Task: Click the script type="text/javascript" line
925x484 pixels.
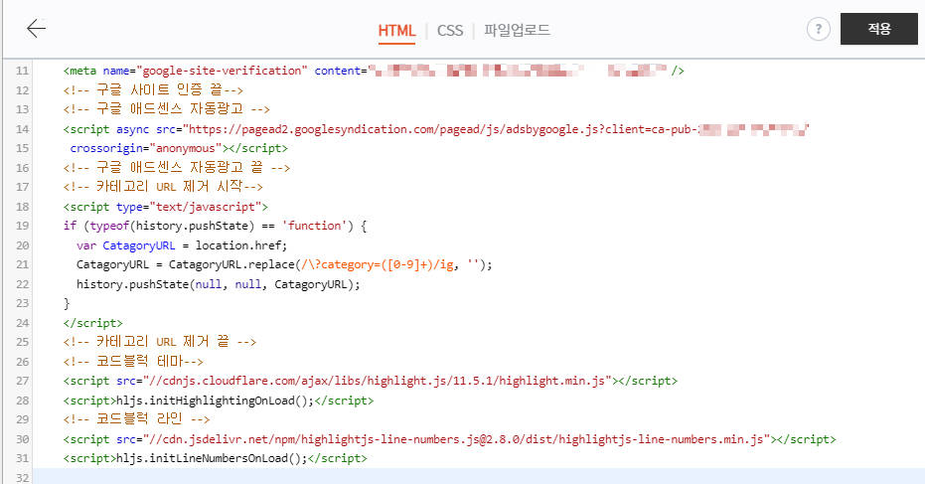Action: (x=166, y=207)
